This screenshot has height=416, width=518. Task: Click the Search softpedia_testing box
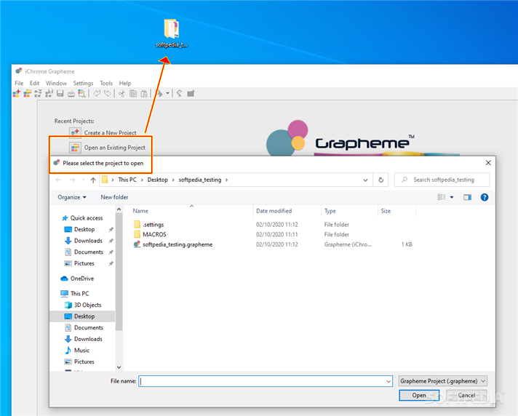(x=442, y=180)
